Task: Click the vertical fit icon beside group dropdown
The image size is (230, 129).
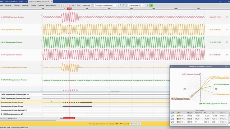Action: pyautogui.click(x=124, y=5)
